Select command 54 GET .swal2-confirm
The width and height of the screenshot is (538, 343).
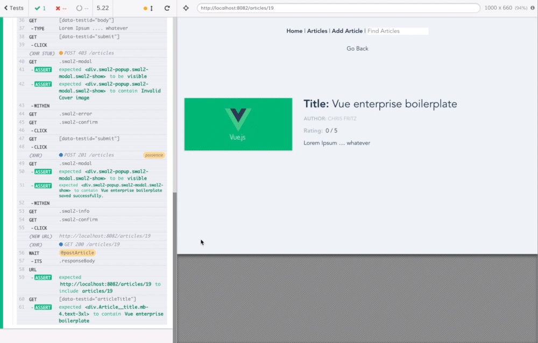point(92,219)
